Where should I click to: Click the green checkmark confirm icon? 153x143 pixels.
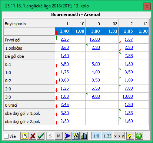[41, 136]
